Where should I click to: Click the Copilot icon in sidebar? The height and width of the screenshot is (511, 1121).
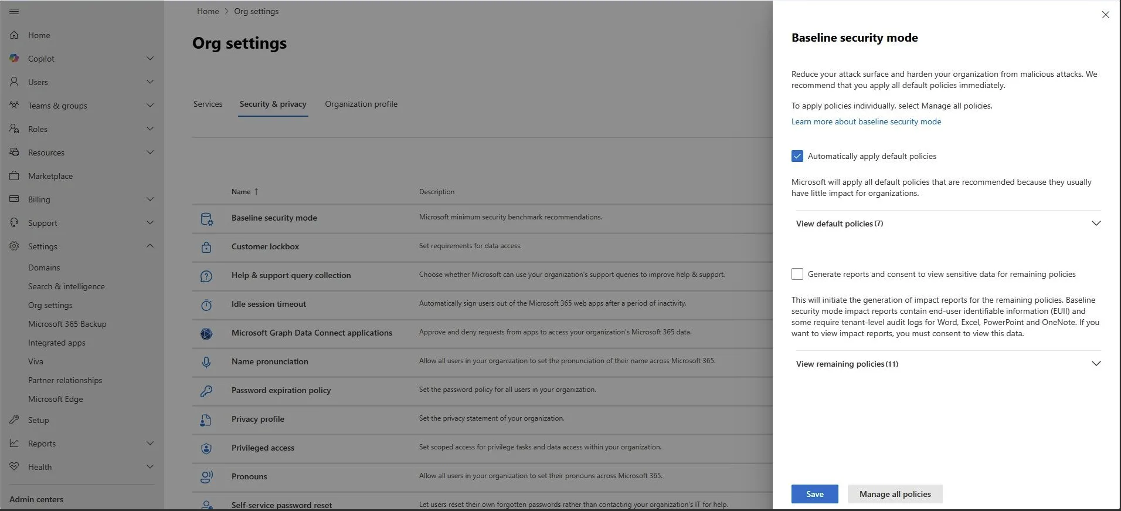point(14,59)
